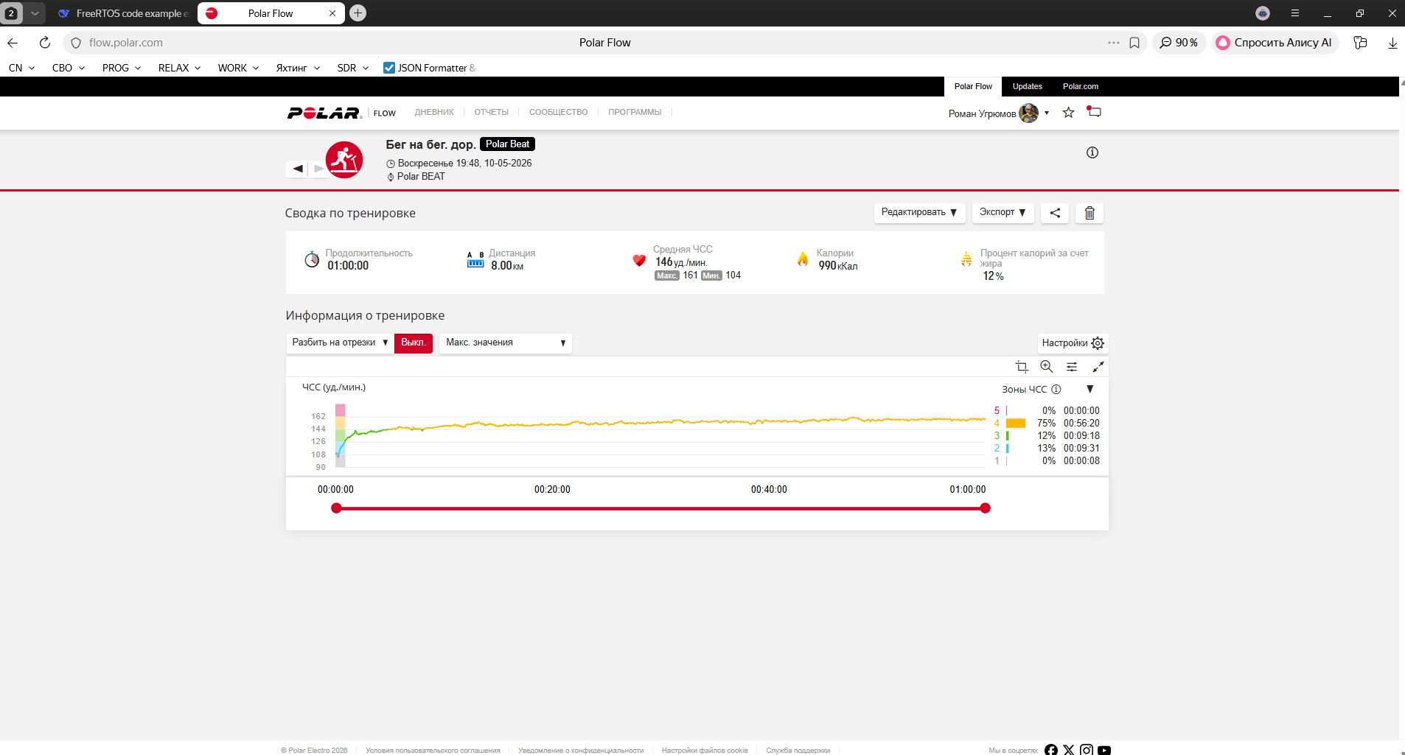Open the info icon next to Зоны ЧСС

pyautogui.click(x=1056, y=389)
